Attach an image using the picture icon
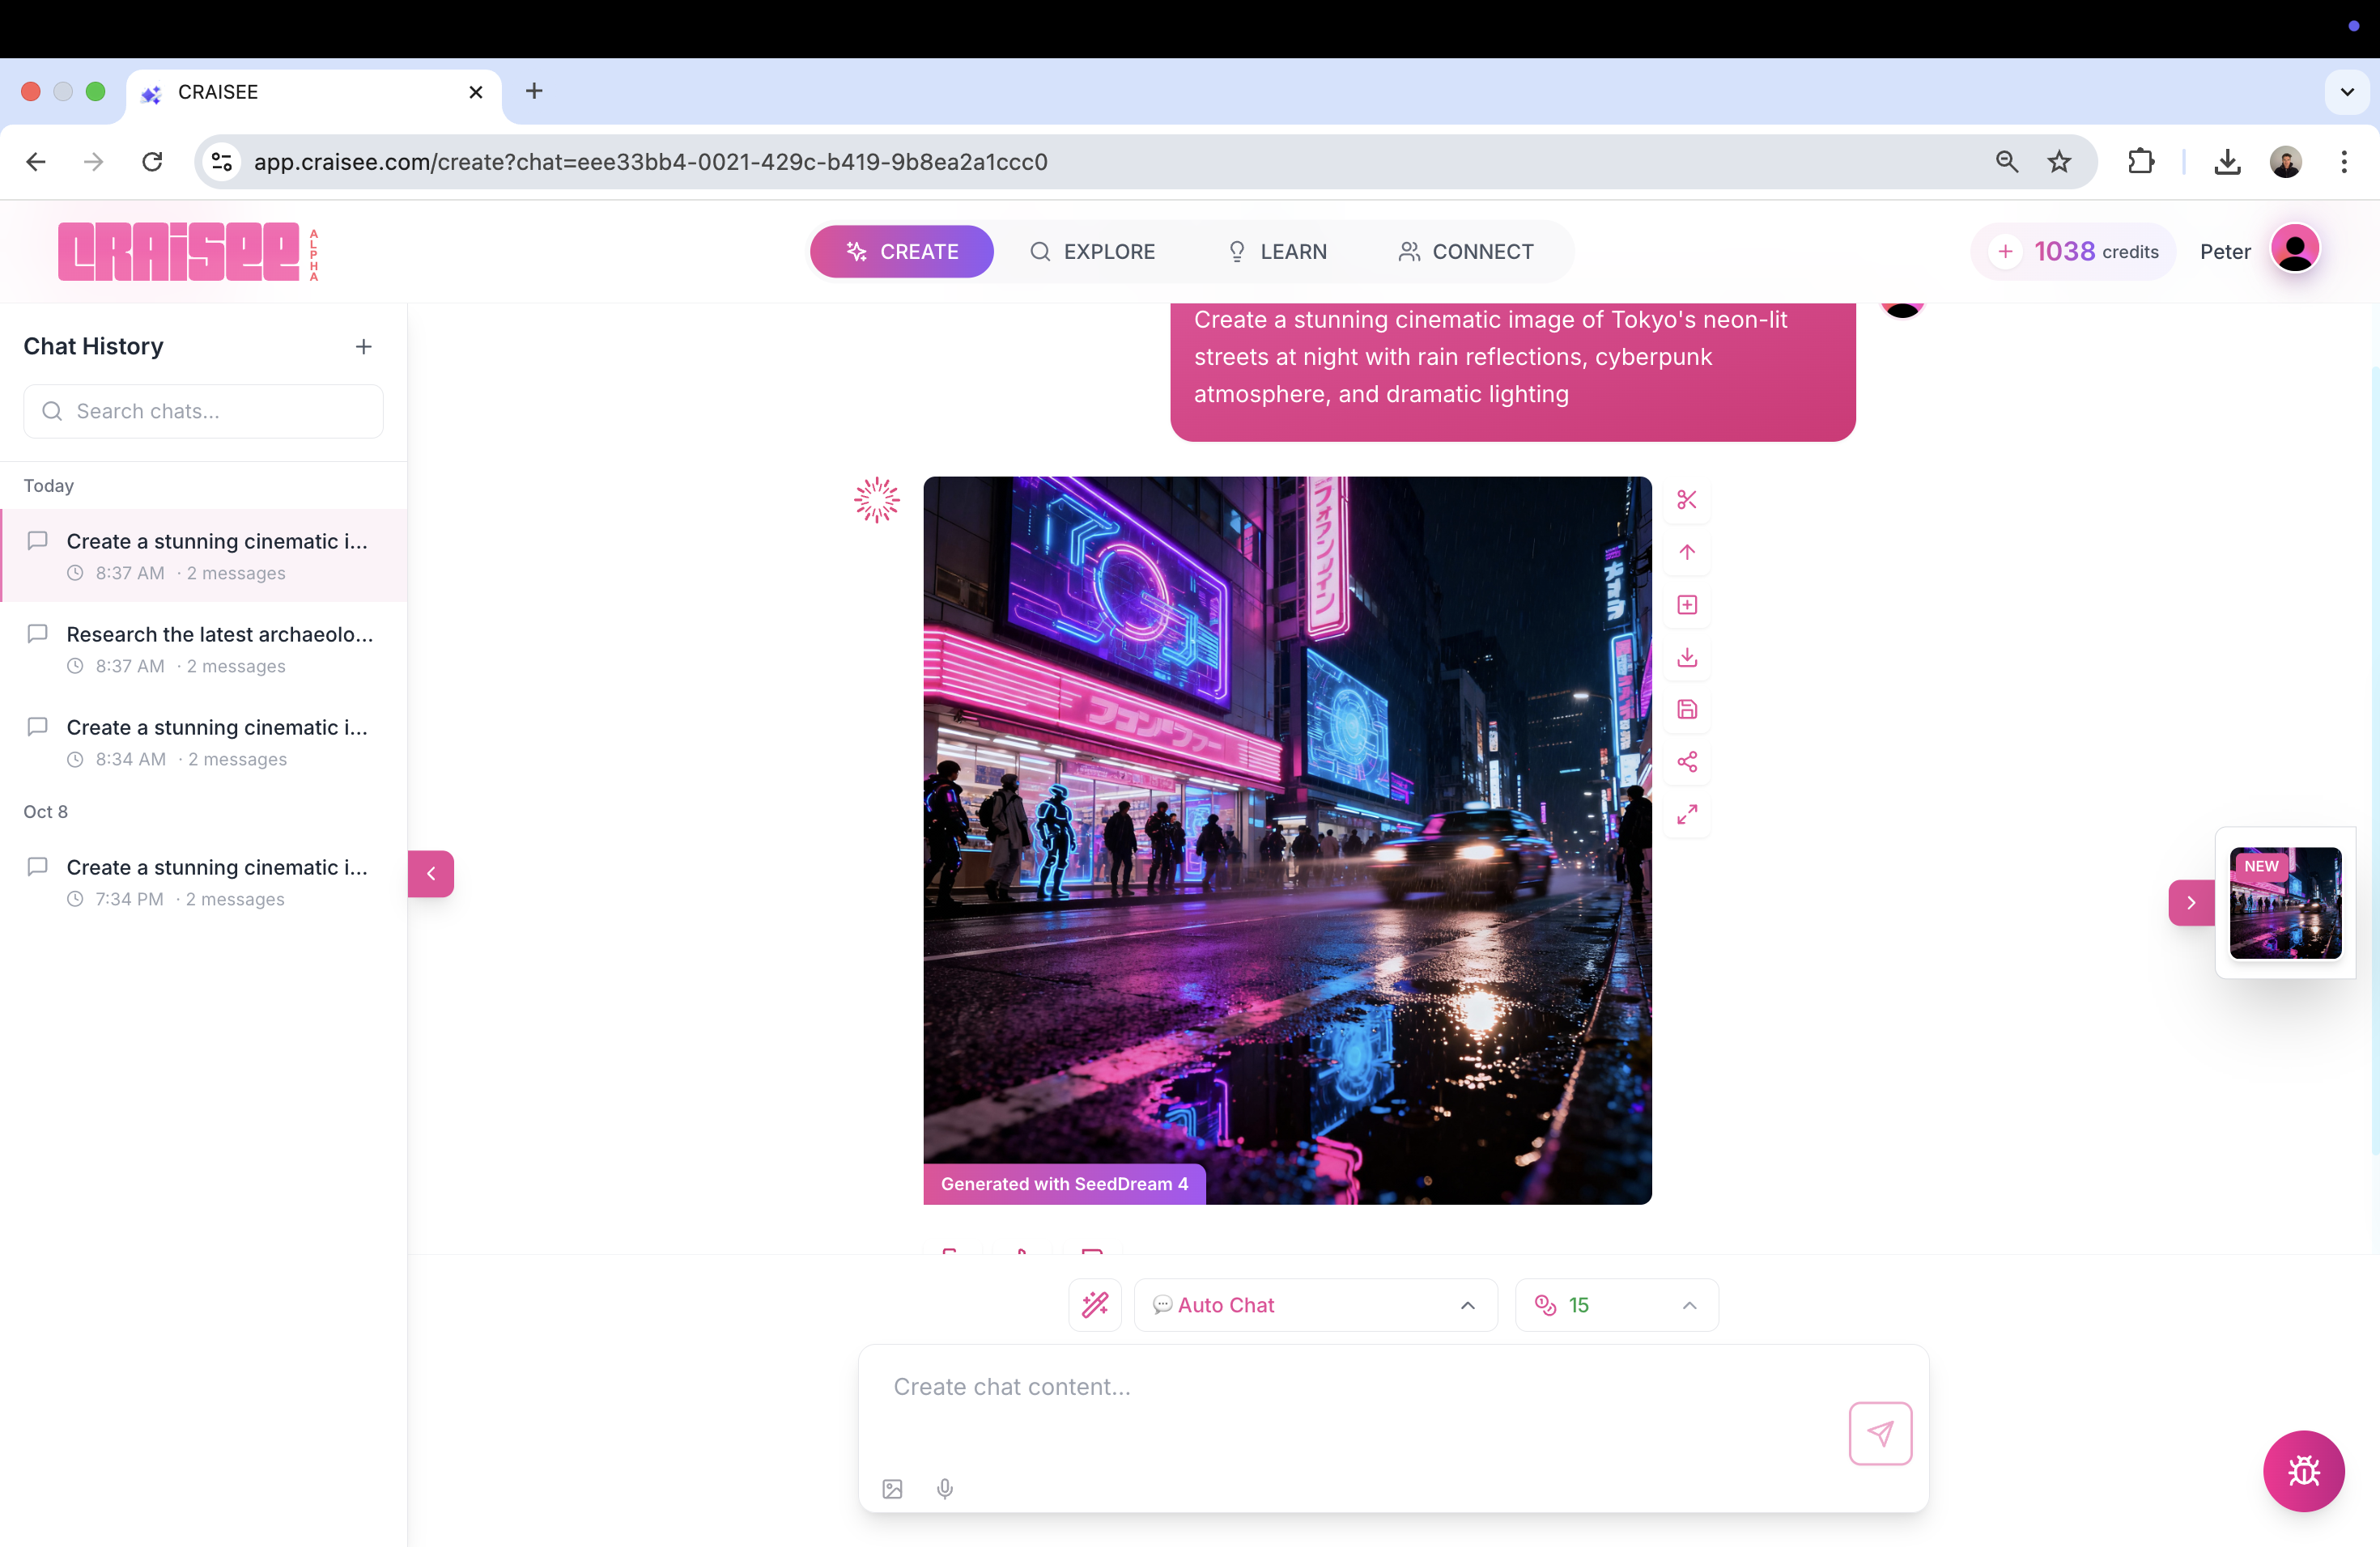 pos(892,1489)
